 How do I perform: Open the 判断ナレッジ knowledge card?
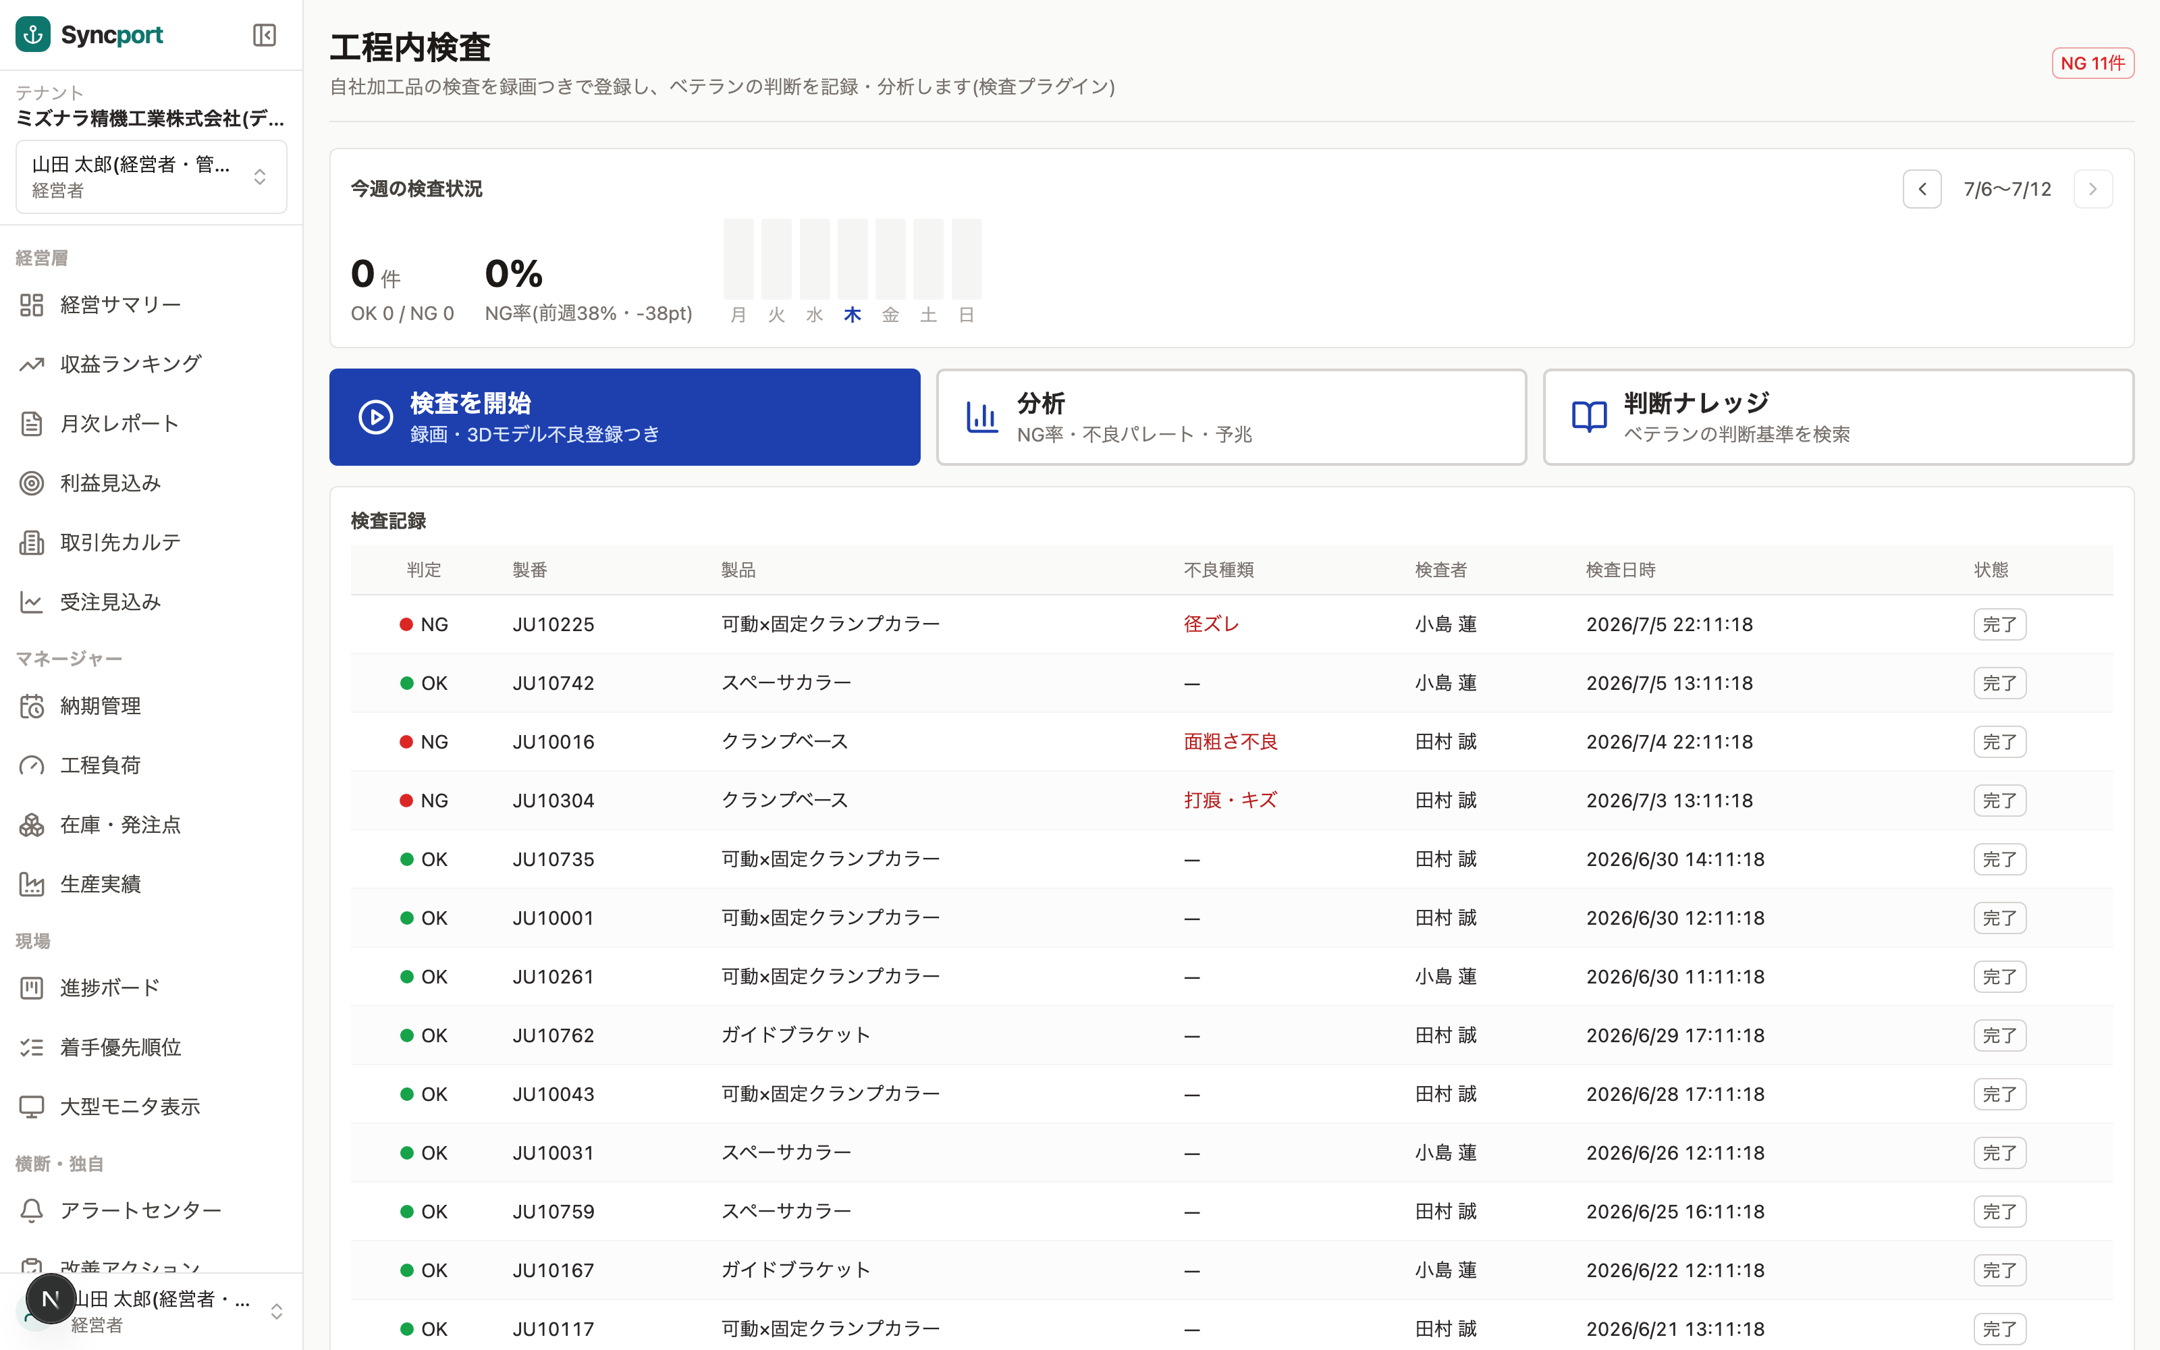(x=1839, y=417)
